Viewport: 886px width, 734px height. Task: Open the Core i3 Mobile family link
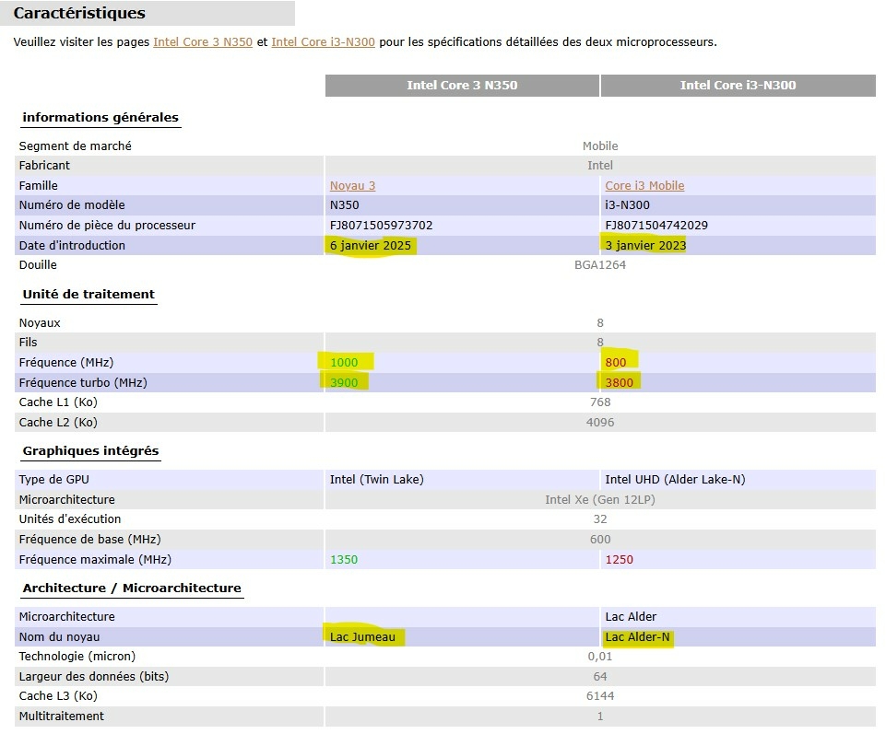[644, 185]
